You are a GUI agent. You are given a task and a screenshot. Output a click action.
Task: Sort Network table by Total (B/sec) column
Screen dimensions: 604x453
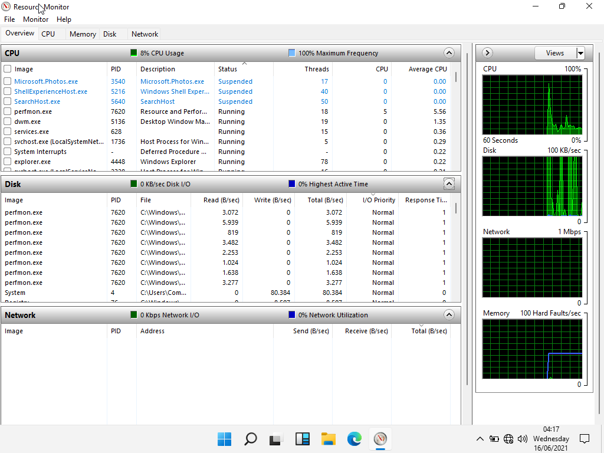pyautogui.click(x=421, y=331)
